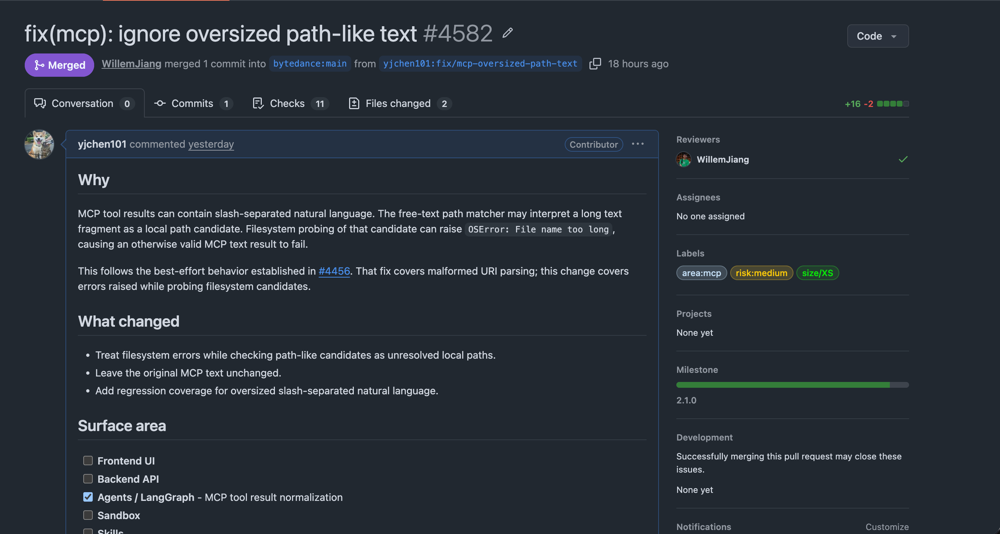Toggle the Frontend UI checkbox
Screen dimensions: 1000x534
coord(88,461)
